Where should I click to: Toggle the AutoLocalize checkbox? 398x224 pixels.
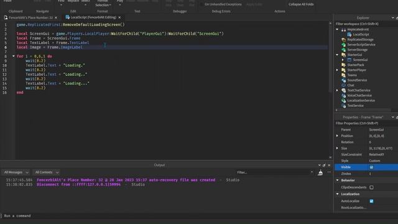click(371, 201)
